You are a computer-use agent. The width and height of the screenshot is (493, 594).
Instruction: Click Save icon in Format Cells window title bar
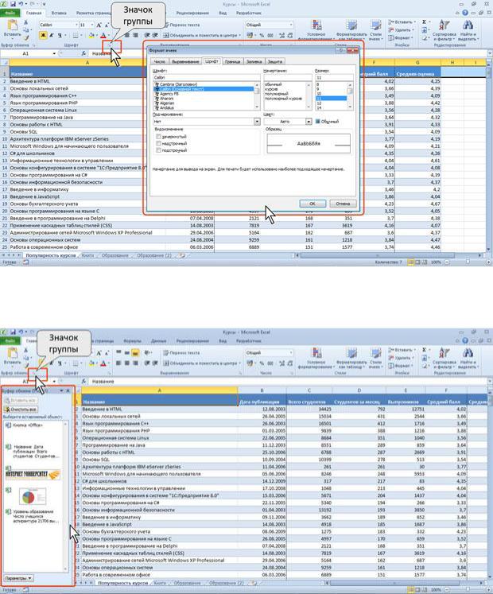coord(13,4)
